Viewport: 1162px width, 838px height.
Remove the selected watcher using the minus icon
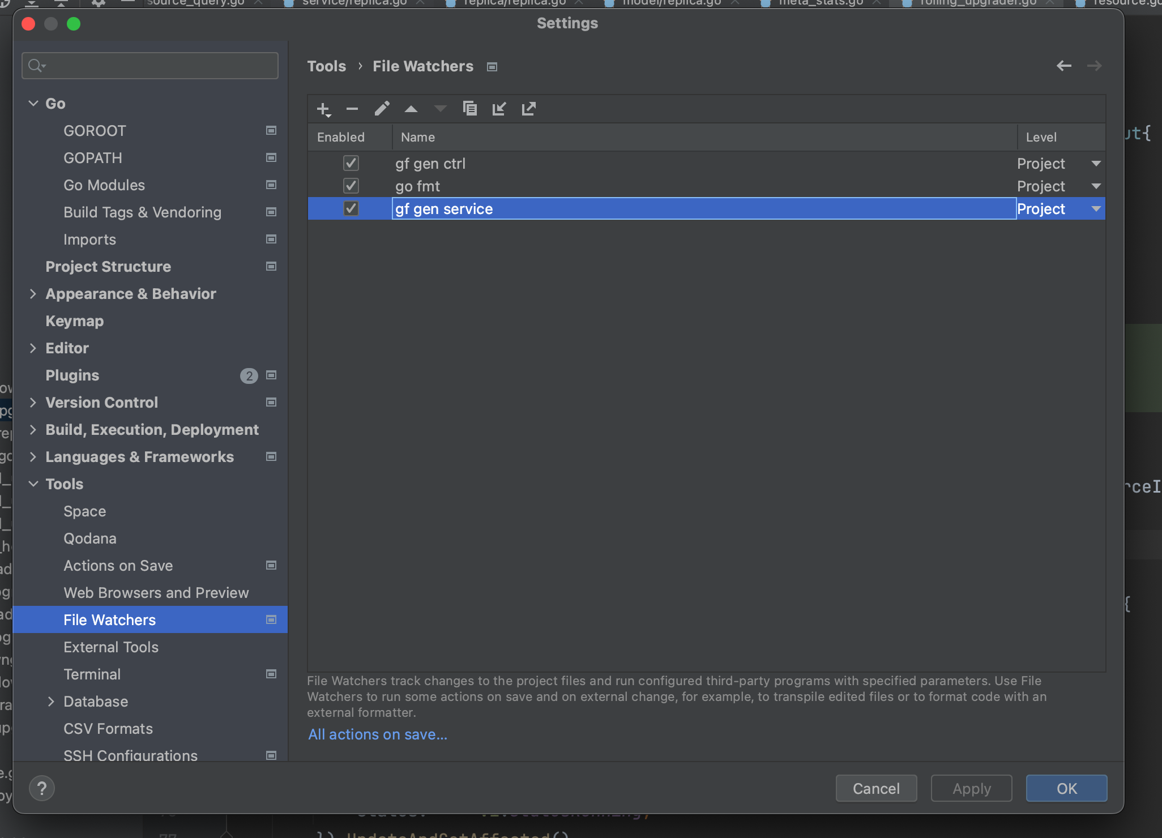click(352, 109)
